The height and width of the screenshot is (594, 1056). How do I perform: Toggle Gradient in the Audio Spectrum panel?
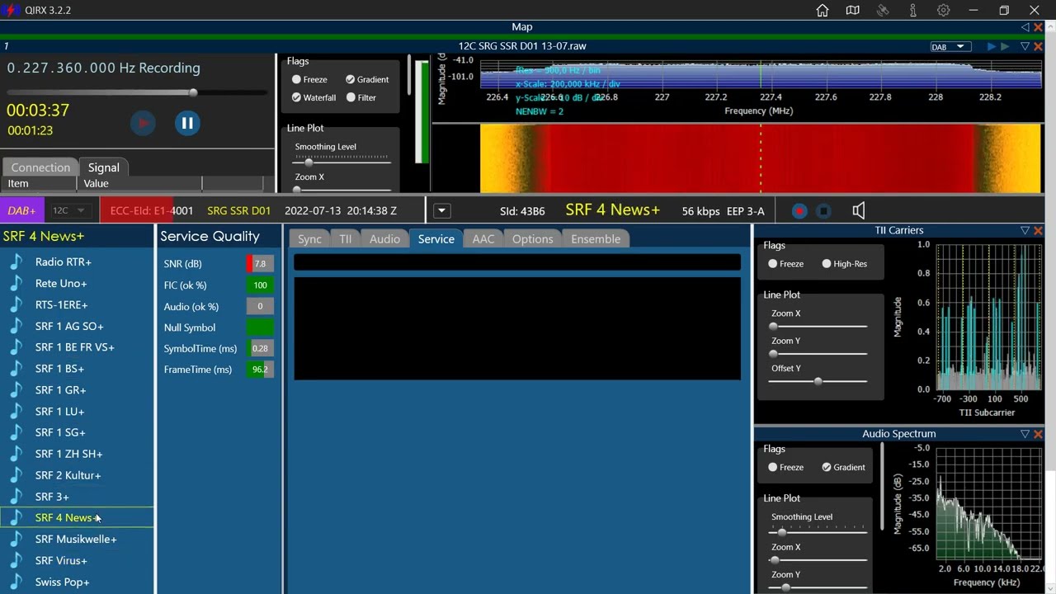(x=827, y=467)
